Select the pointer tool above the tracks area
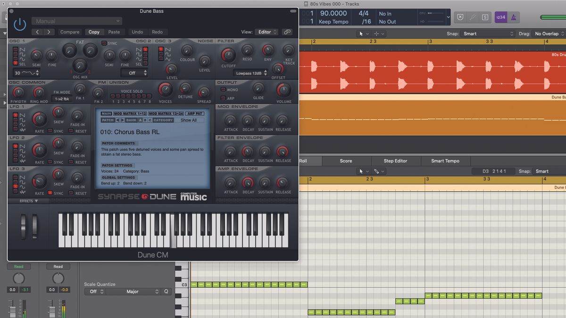The image size is (566, 318). [x=361, y=33]
